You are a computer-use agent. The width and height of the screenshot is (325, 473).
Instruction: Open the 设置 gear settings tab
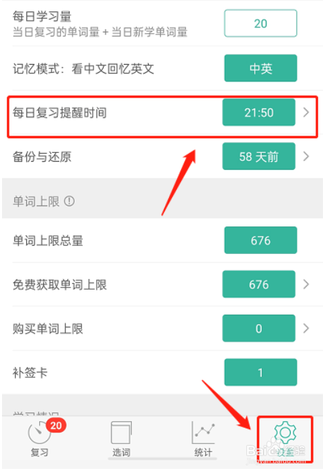tap(285, 439)
